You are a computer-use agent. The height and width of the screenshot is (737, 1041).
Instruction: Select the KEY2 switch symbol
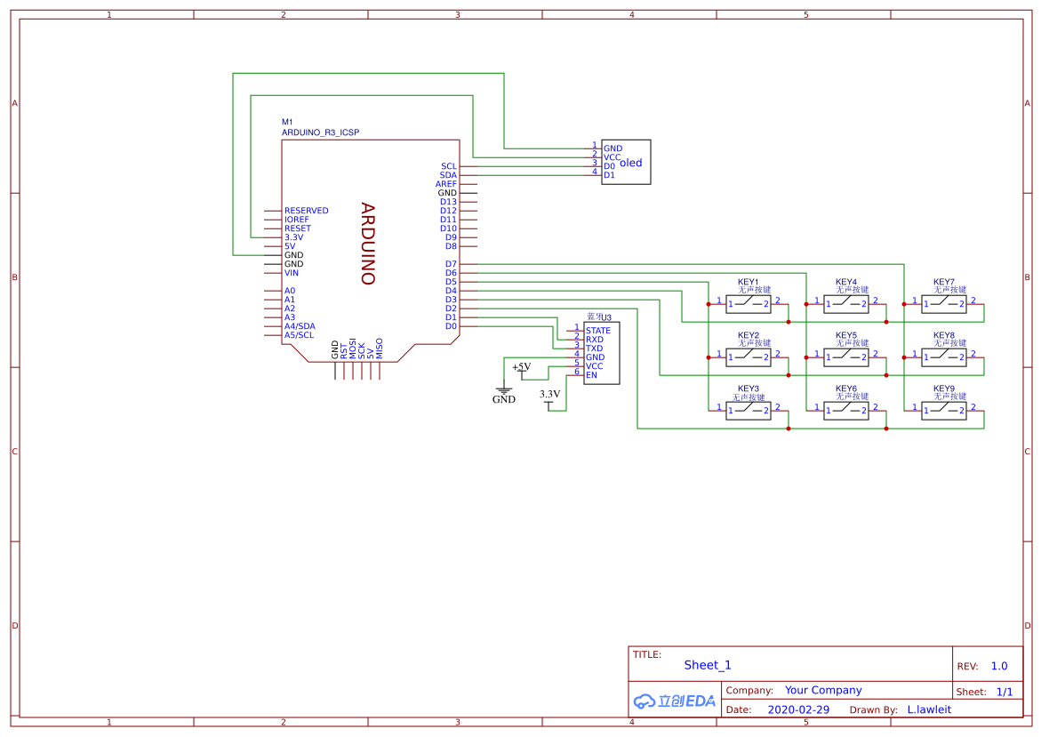tap(749, 357)
